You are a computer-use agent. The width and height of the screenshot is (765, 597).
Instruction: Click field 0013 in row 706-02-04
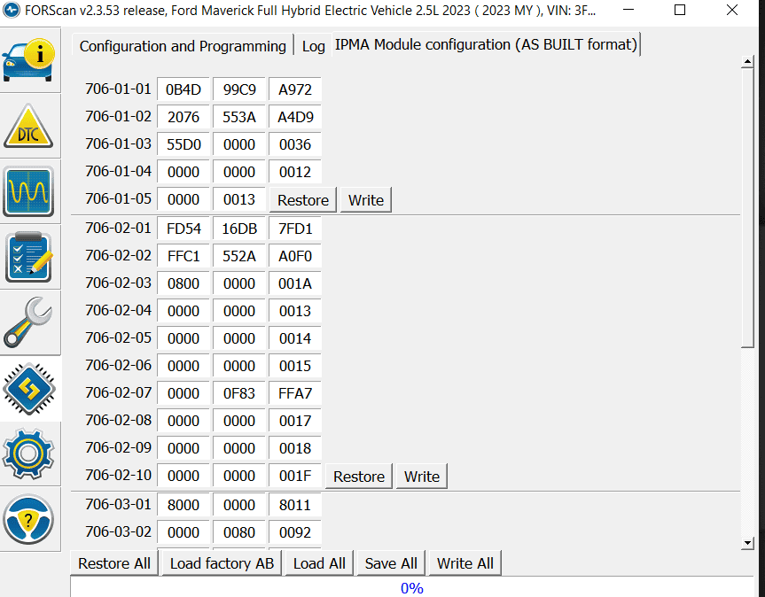click(x=295, y=311)
